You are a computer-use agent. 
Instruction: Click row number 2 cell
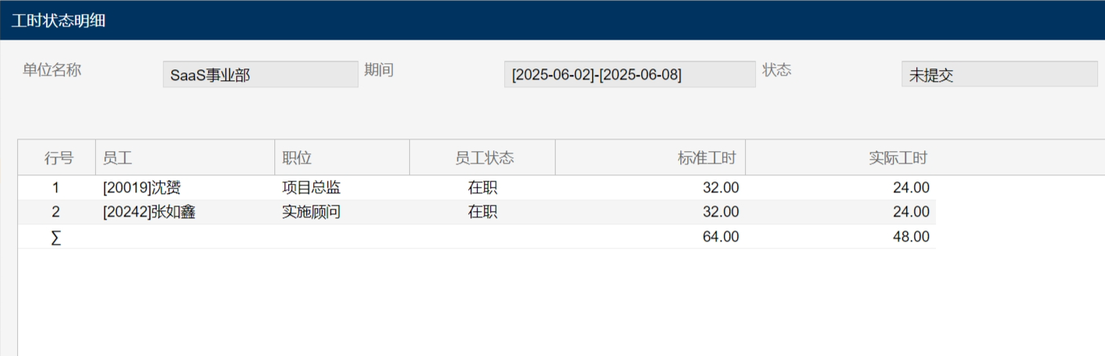coord(55,212)
